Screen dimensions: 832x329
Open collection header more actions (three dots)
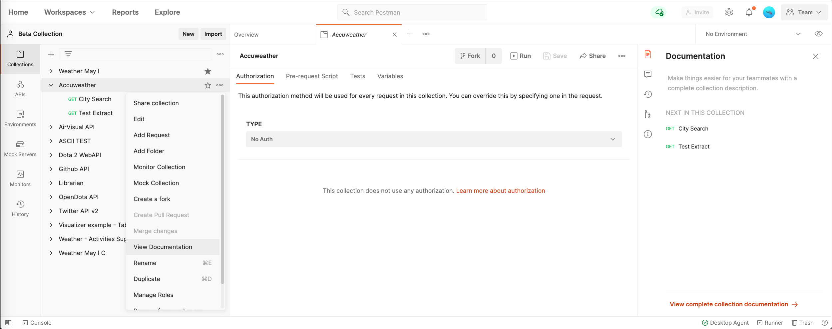[x=622, y=56]
